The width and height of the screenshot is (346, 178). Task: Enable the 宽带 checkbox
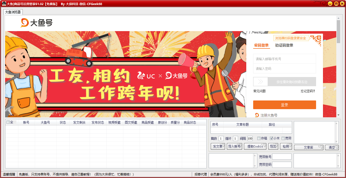pyautogui.click(x=283, y=138)
